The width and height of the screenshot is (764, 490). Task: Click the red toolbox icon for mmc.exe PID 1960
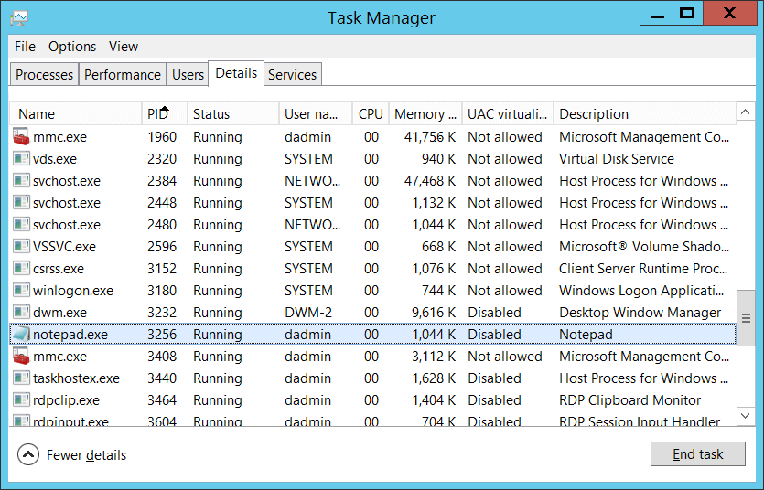21,137
